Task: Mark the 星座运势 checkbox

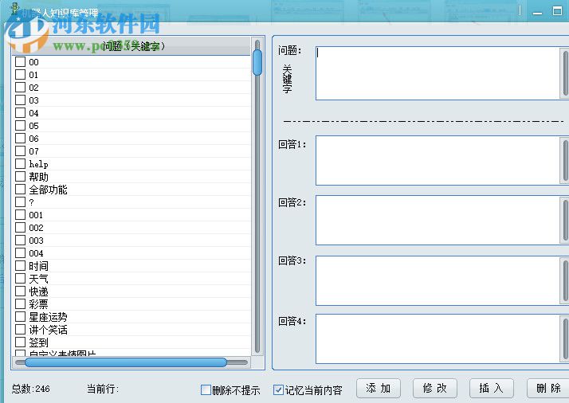Action: pos(21,317)
